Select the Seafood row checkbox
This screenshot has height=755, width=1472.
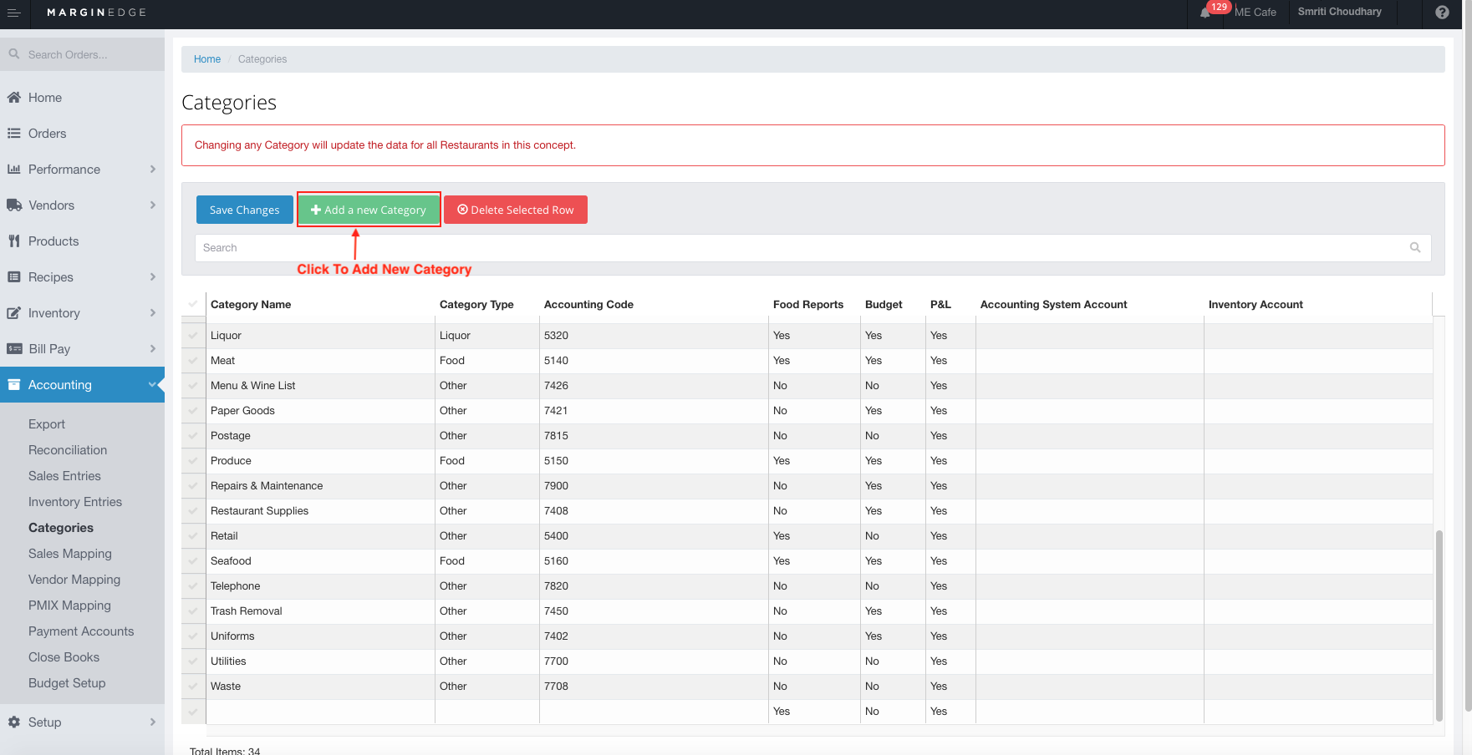coord(193,561)
